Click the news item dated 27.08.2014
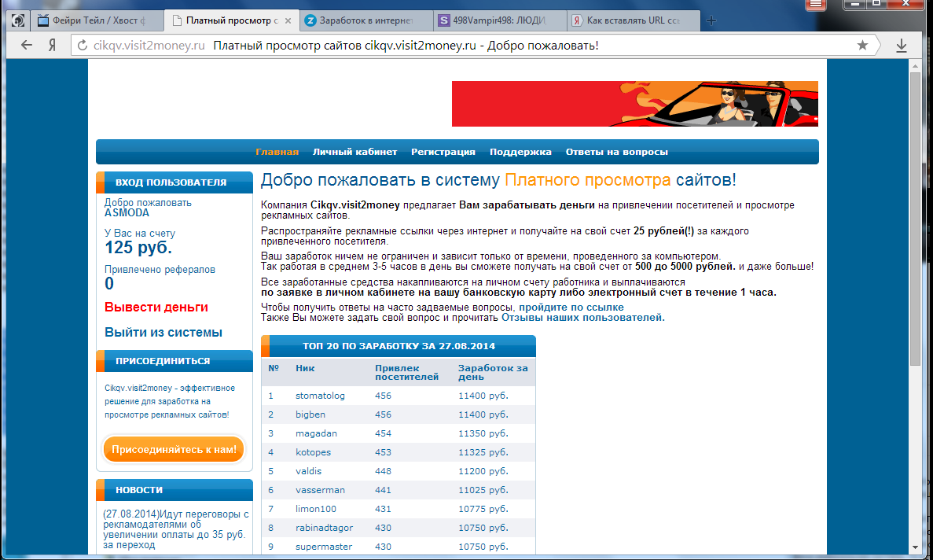 pos(175,529)
